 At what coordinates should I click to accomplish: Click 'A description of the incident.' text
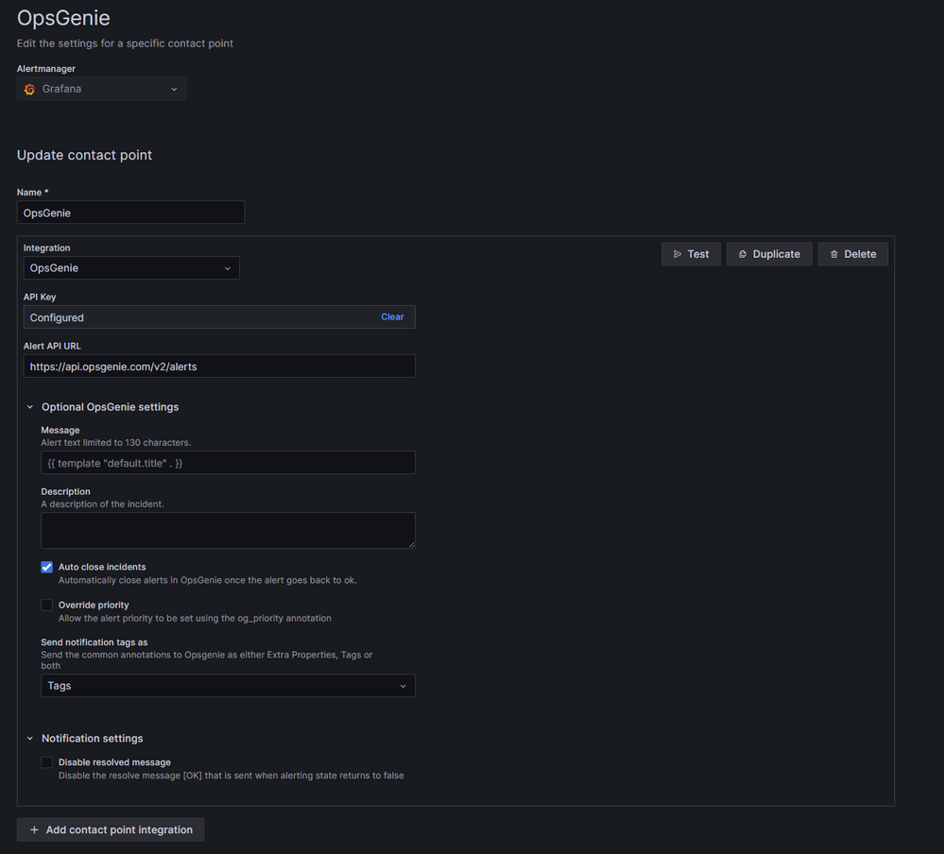[x=102, y=504]
